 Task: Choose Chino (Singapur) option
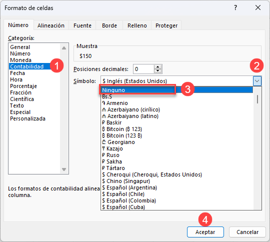pyautogui.click(x=177, y=181)
